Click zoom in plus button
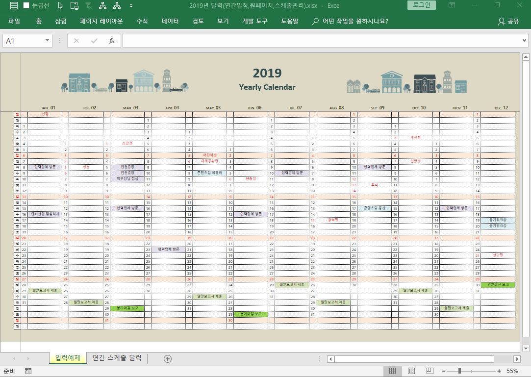Image resolution: width=531 pixels, height=377 pixels. (x=499, y=371)
